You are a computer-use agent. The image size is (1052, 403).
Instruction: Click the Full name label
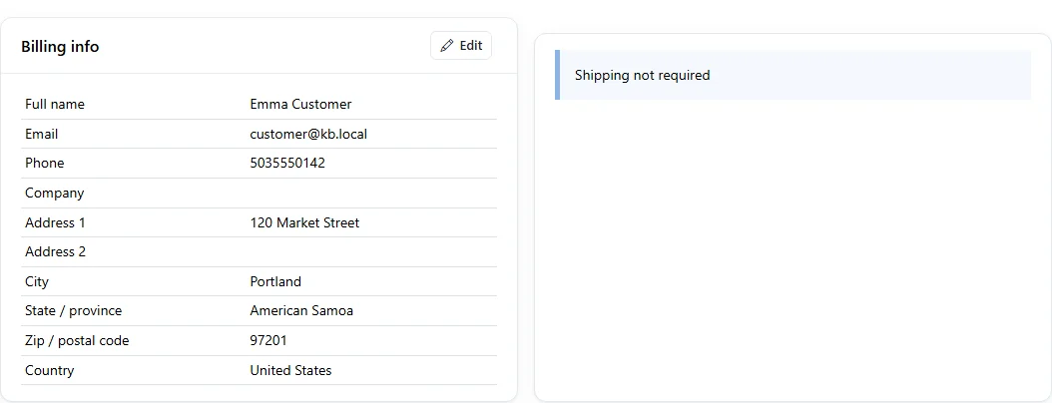[55, 104]
